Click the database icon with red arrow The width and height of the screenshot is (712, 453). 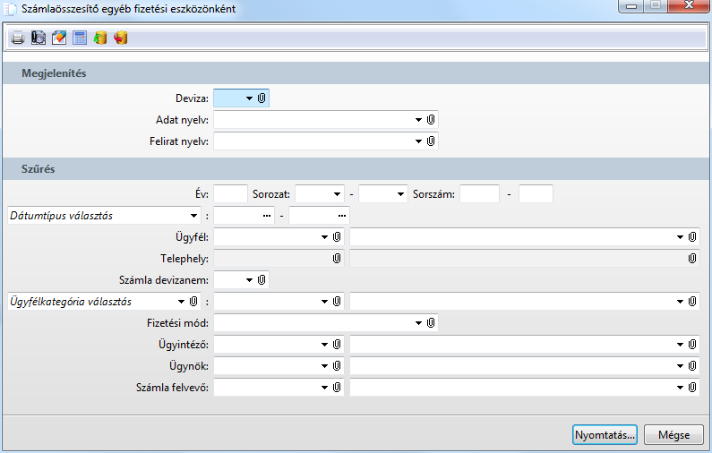(121, 38)
